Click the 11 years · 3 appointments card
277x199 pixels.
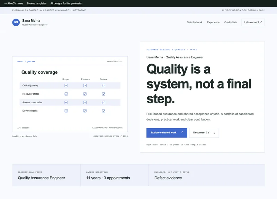(x=115, y=175)
